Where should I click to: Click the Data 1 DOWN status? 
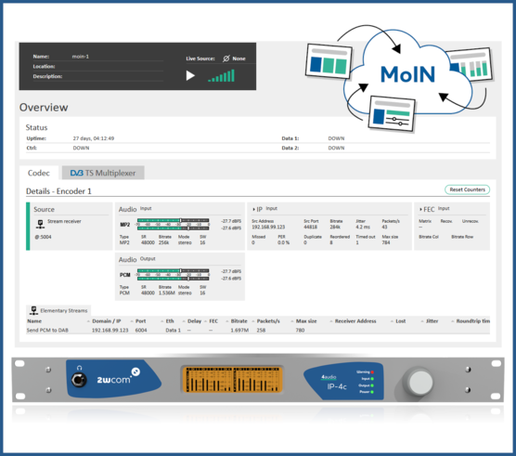coord(336,138)
